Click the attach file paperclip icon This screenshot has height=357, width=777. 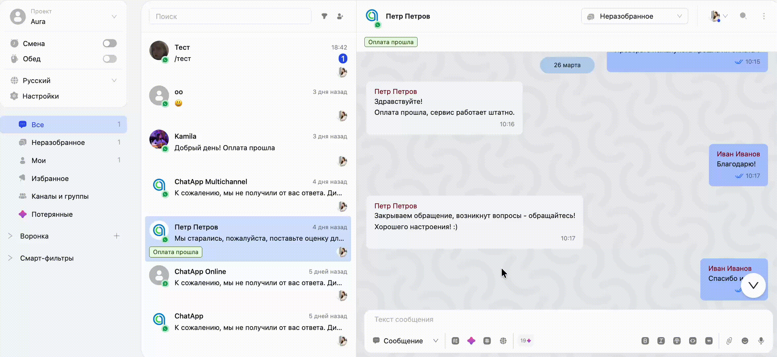click(729, 341)
